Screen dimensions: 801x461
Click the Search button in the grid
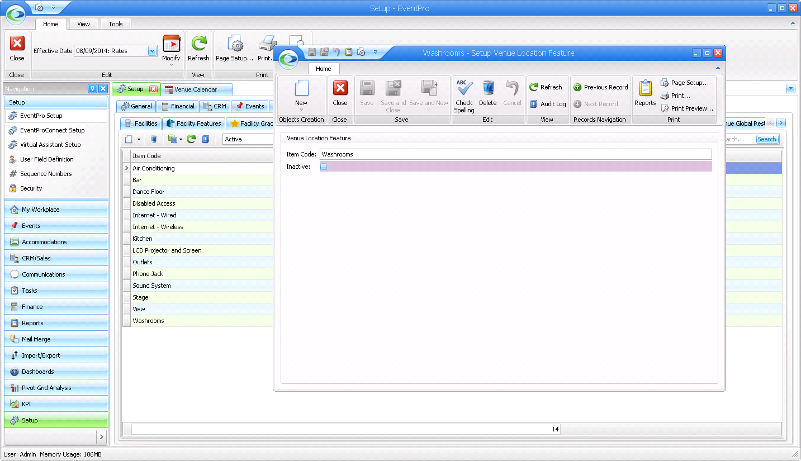[766, 139]
